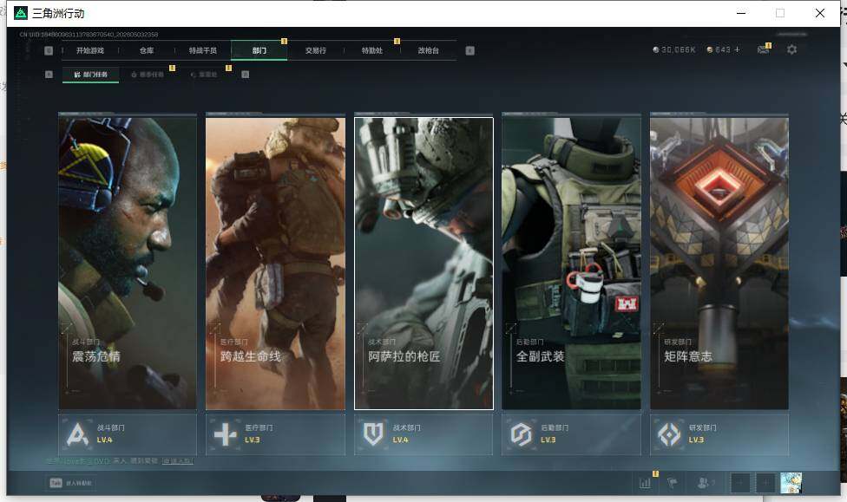Open the second sub-tab next to 部门任务
Viewport: 847px width, 502px height.
click(x=148, y=75)
